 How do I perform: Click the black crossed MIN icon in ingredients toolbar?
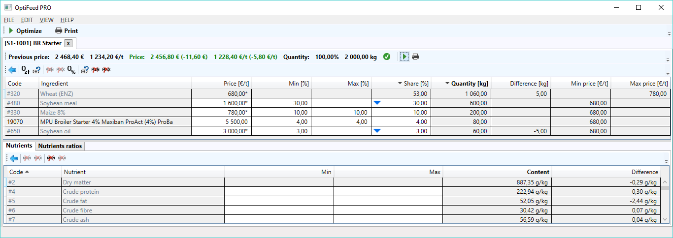95,70
